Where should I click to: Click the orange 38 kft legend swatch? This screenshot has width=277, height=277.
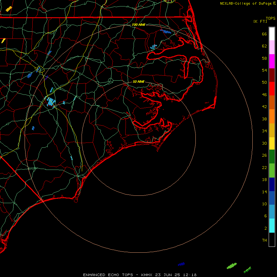coord(272,116)
